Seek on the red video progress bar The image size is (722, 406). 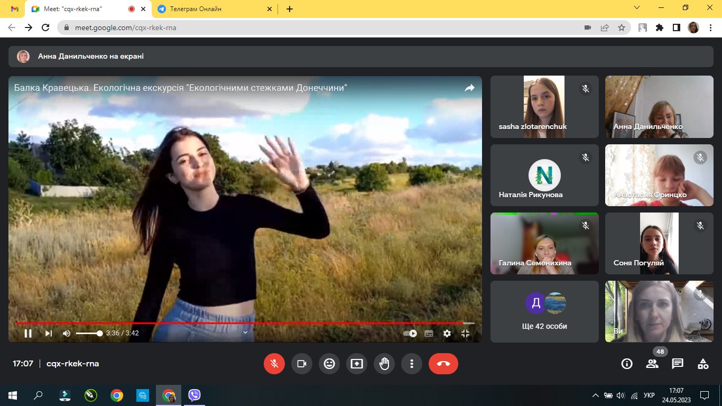(245, 323)
